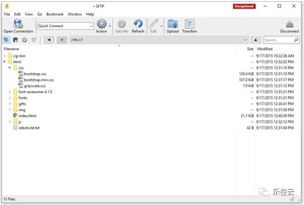The image size is (304, 205).
Task: Click the 42 B size value
Action: click(x=250, y=128)
